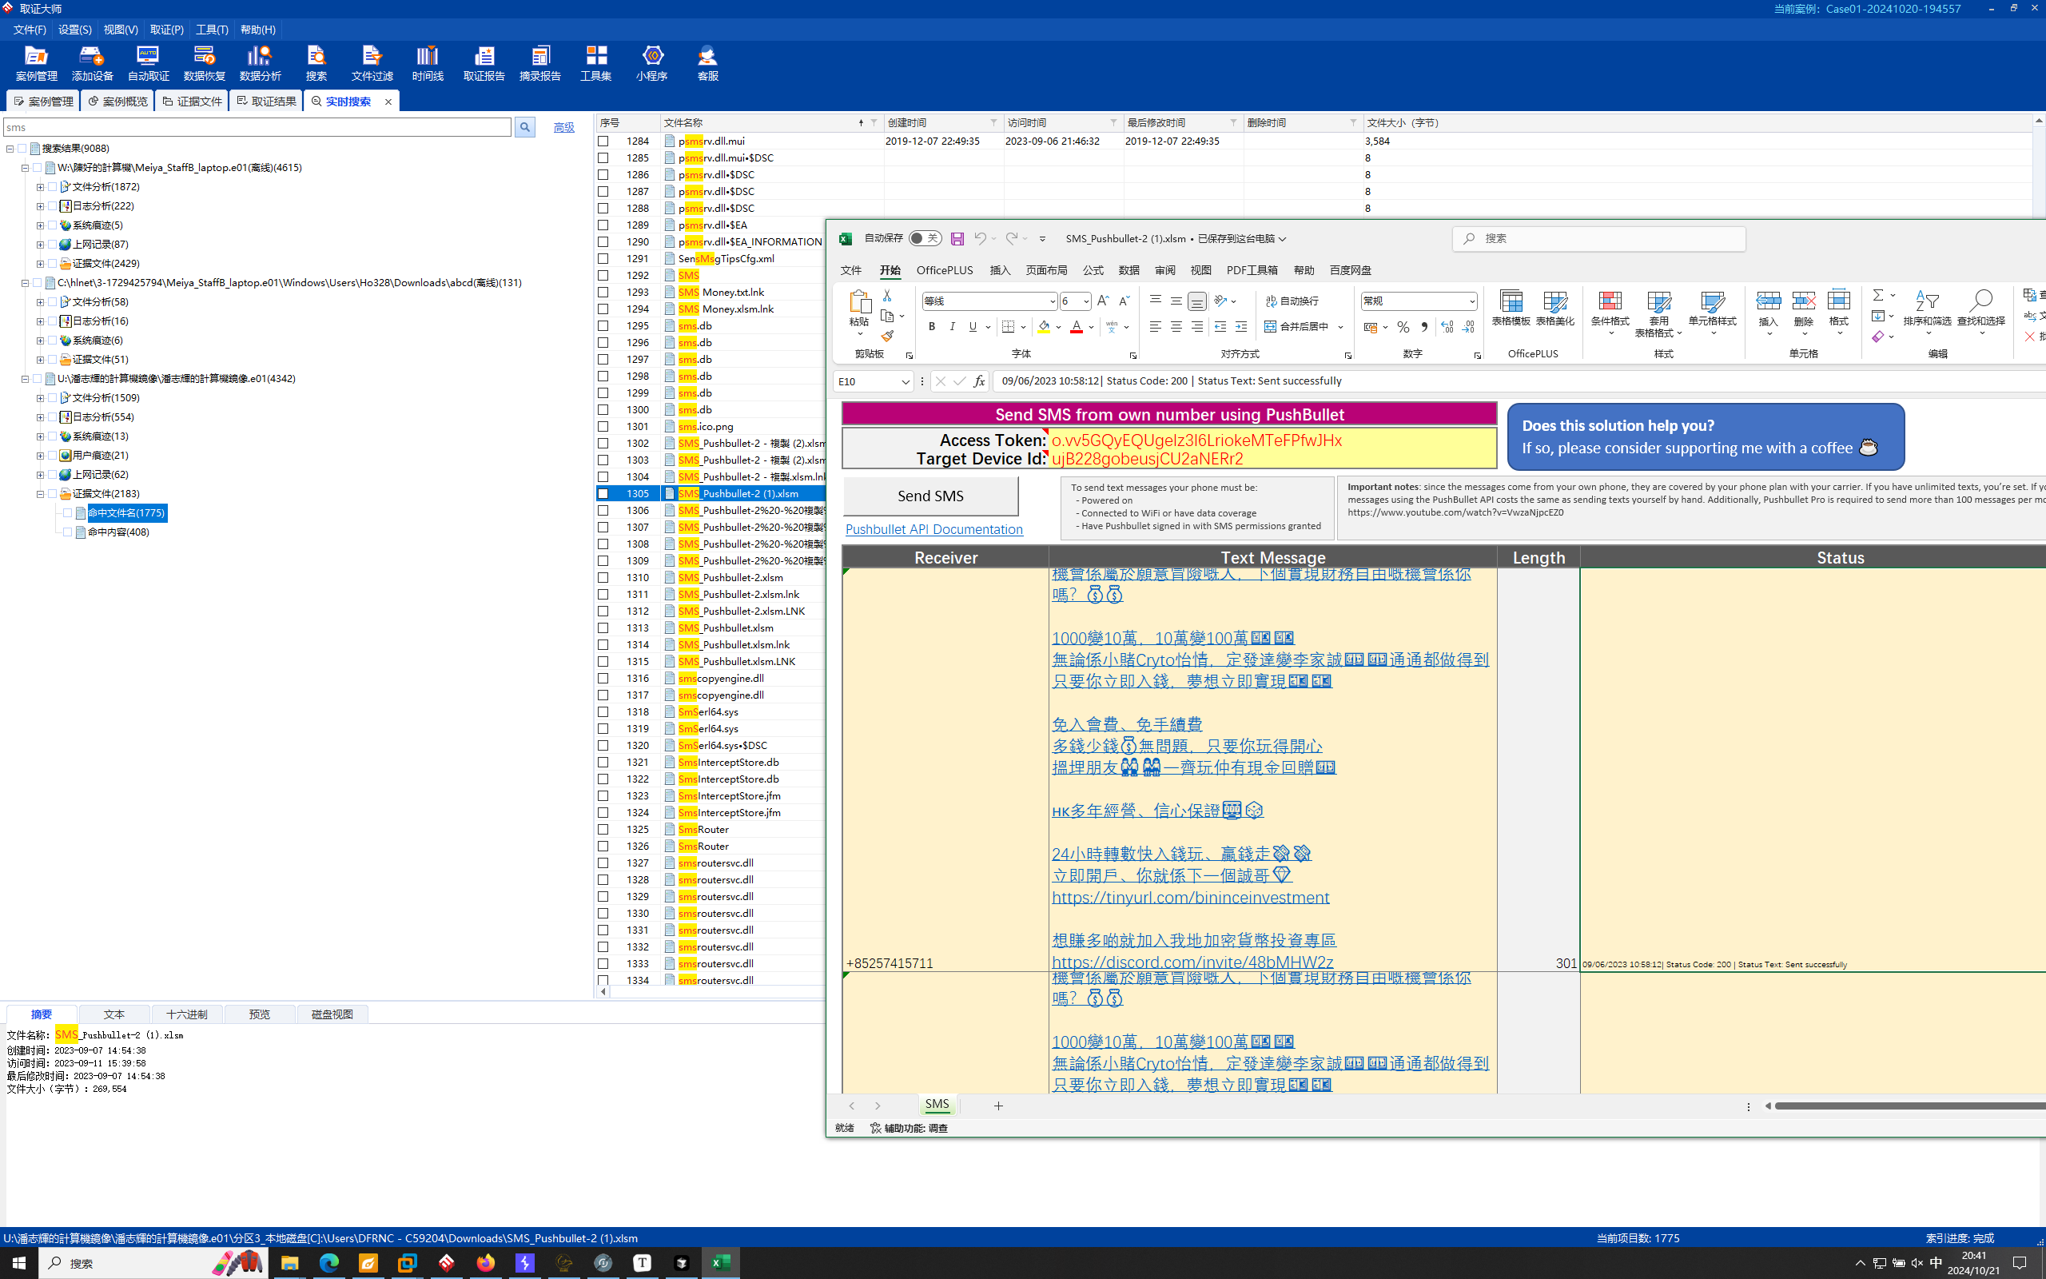Click the Excel fill color bucket swatch
This screenshot has height=1279, width=2046.
1043,326
